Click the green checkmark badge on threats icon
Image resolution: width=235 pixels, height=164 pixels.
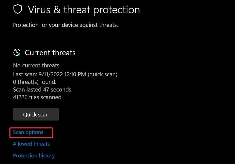(19, 54)
